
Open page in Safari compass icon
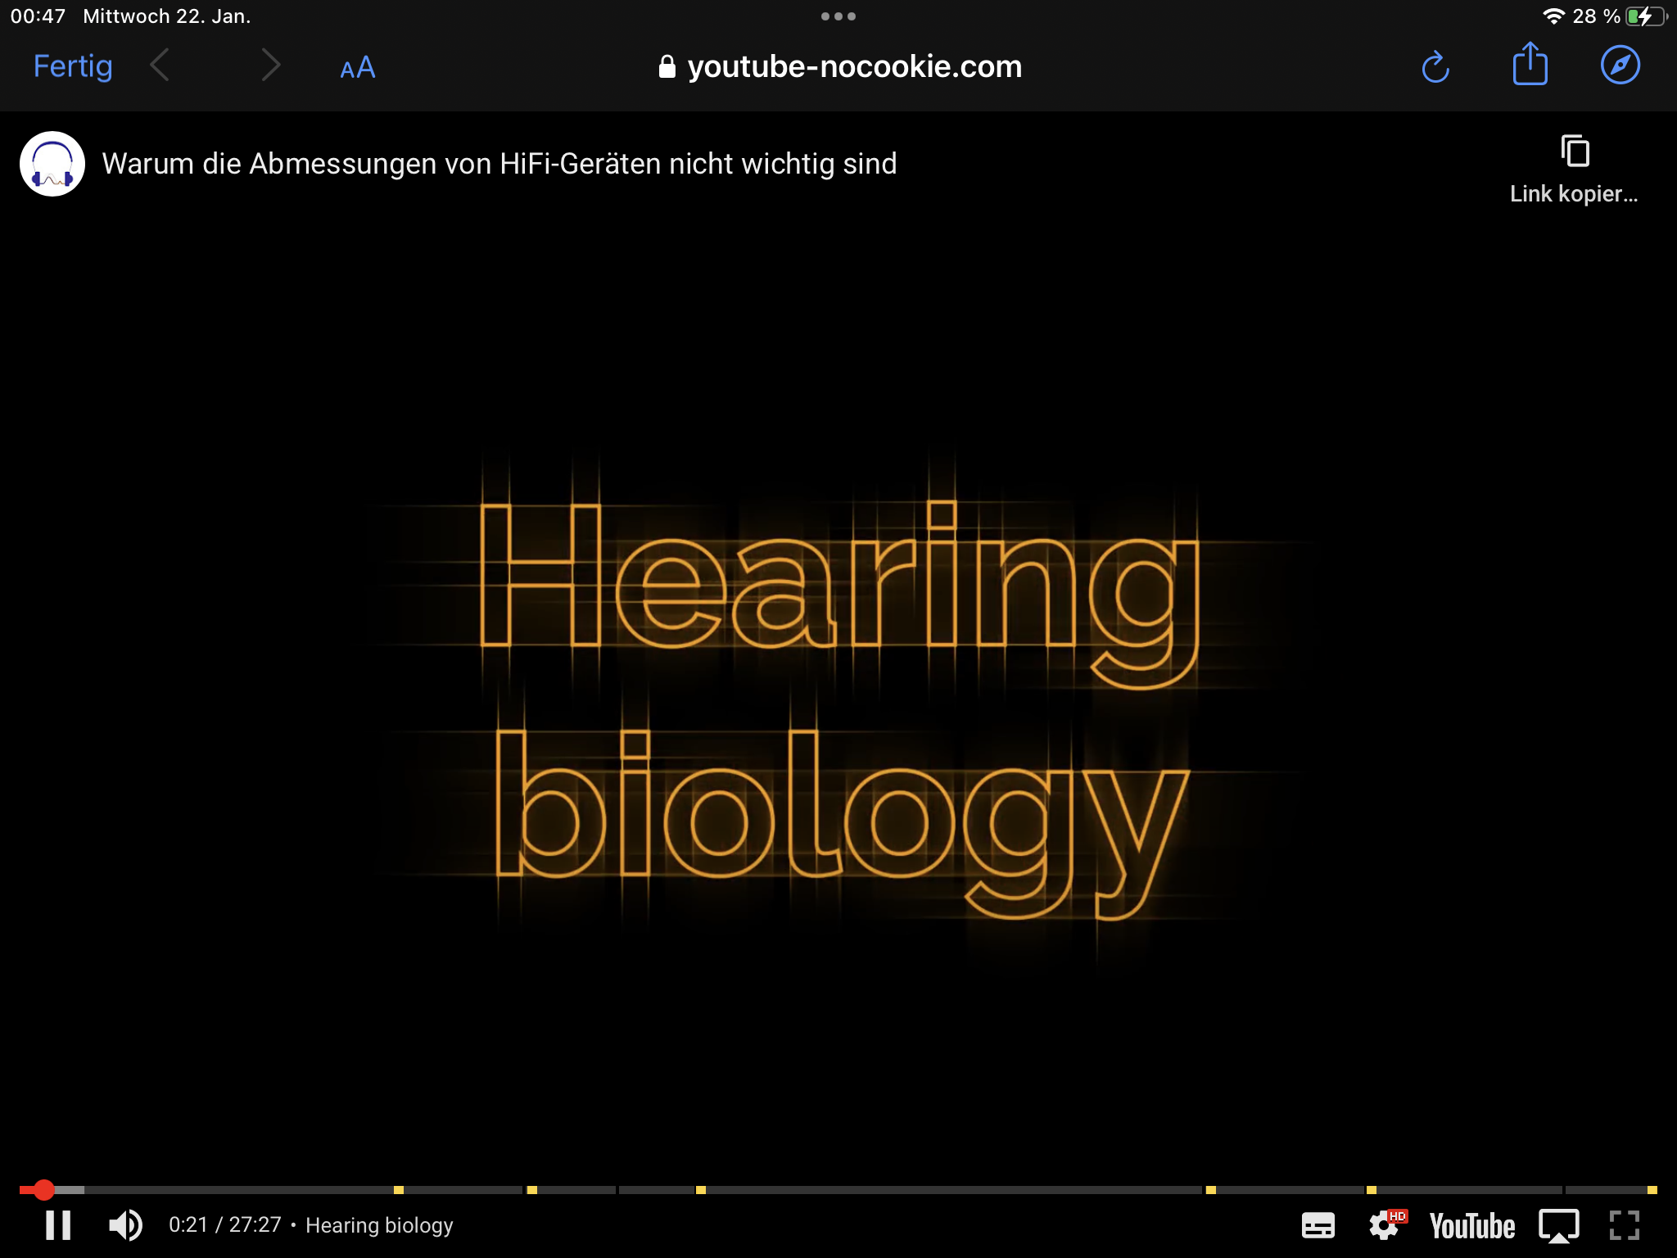pos(1620,66)
